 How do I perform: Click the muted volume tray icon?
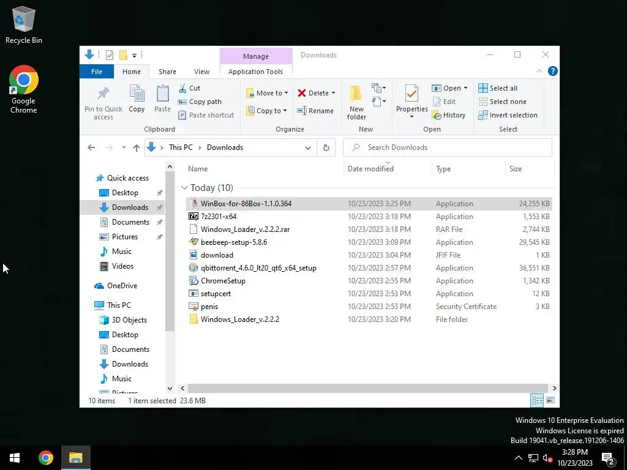point(547,458)
